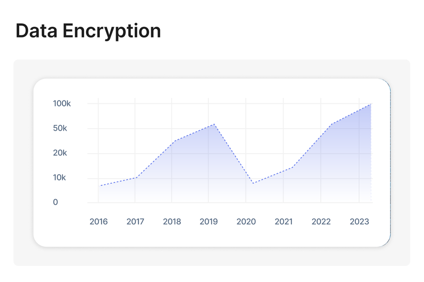Click the 2023 endpoint on the line

tap(371, 104)
